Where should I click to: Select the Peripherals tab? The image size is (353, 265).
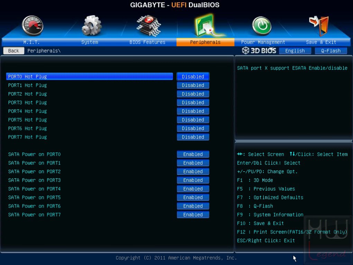pos(205,42)
